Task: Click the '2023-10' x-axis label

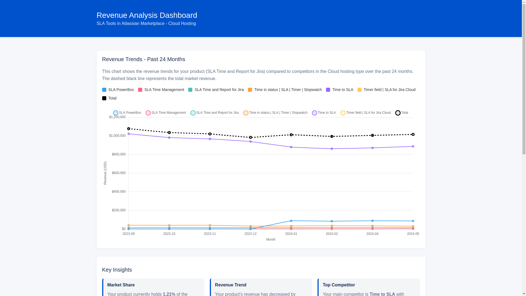Action: pos(169,234)
